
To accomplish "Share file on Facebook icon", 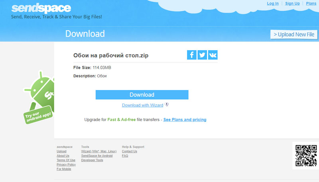I will pyautogui.click(x=192, y=55).
